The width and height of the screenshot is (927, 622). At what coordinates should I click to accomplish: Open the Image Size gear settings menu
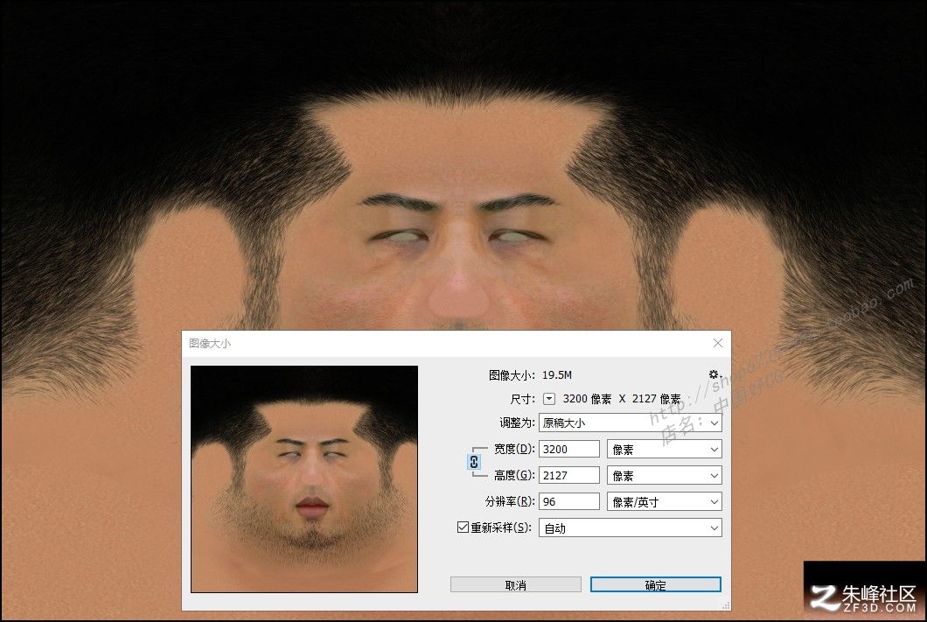(x=714, y=374)
